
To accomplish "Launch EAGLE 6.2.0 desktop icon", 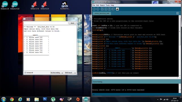I will (x=45, y=5).
